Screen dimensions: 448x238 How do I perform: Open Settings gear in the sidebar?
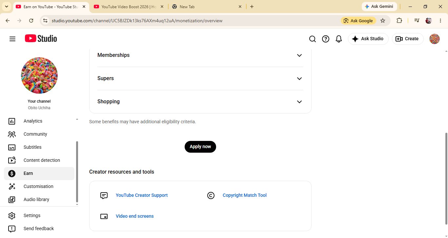click(12, 216)
